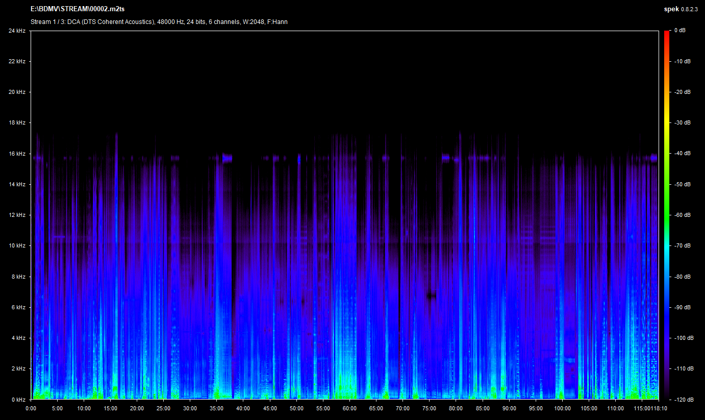Click the 0 kHz frequency axis label
The width and height of the screenshot is (705, 420).
click(18, 400)
